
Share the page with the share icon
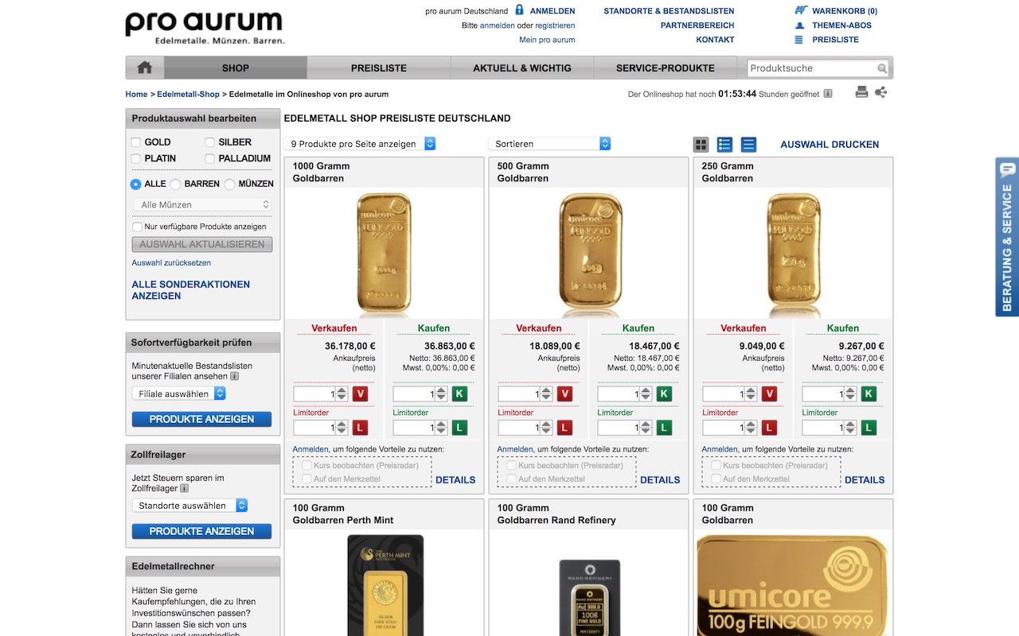(x=880, y=92)
